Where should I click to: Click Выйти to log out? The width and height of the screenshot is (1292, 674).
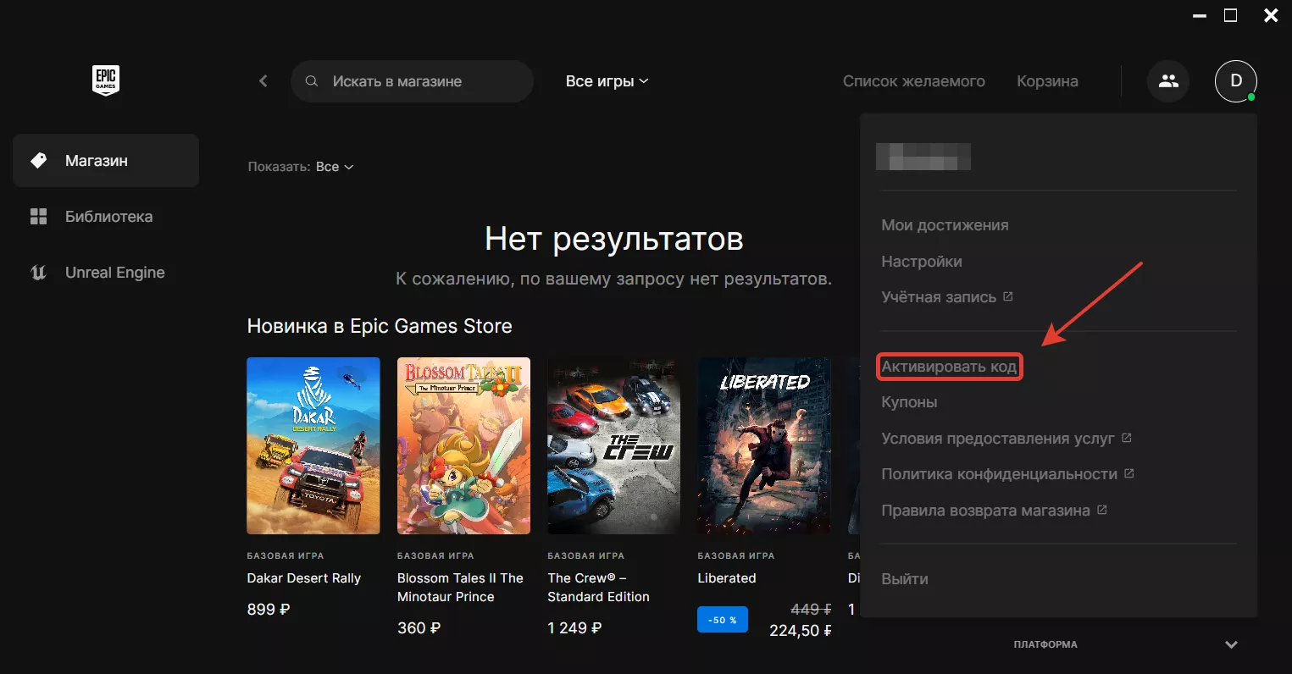(905, 579)
